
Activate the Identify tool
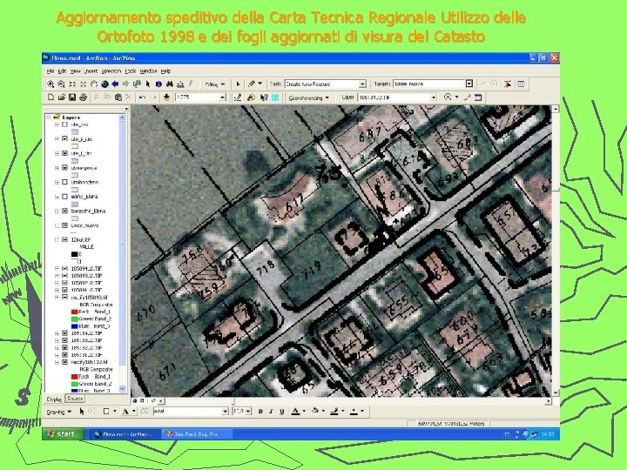tap(158, 84)
